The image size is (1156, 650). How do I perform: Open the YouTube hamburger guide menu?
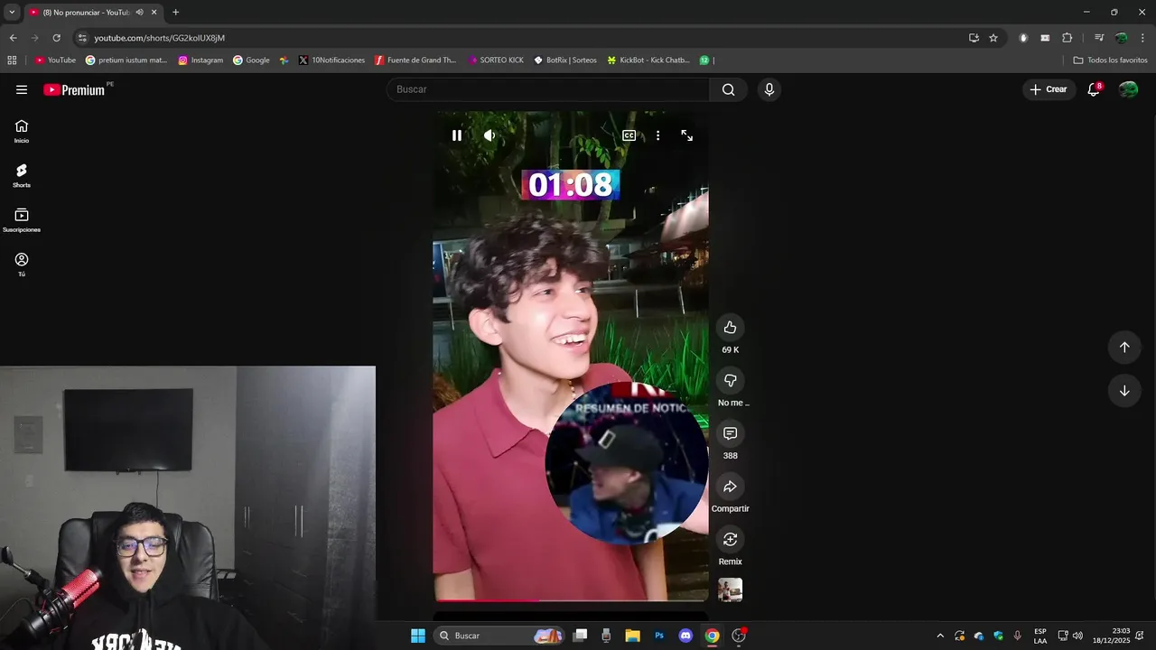tap(22, 89)
